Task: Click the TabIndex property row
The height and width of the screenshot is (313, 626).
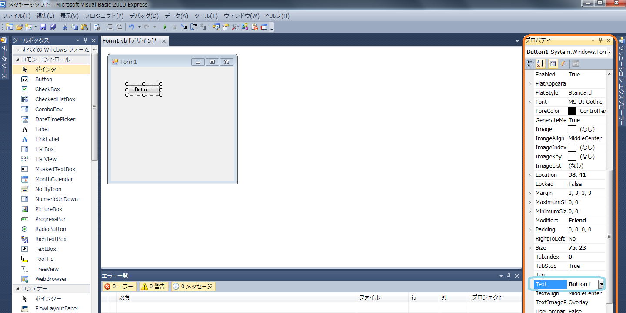Action: pos(570,257)
